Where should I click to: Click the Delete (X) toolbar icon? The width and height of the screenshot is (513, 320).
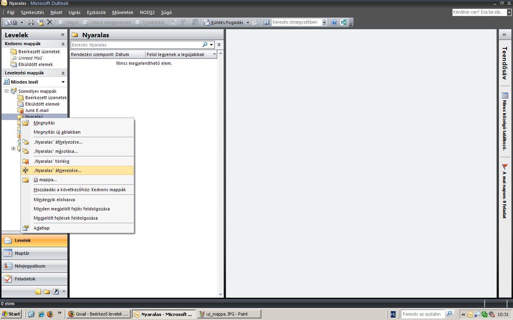[x=50, y=22]
